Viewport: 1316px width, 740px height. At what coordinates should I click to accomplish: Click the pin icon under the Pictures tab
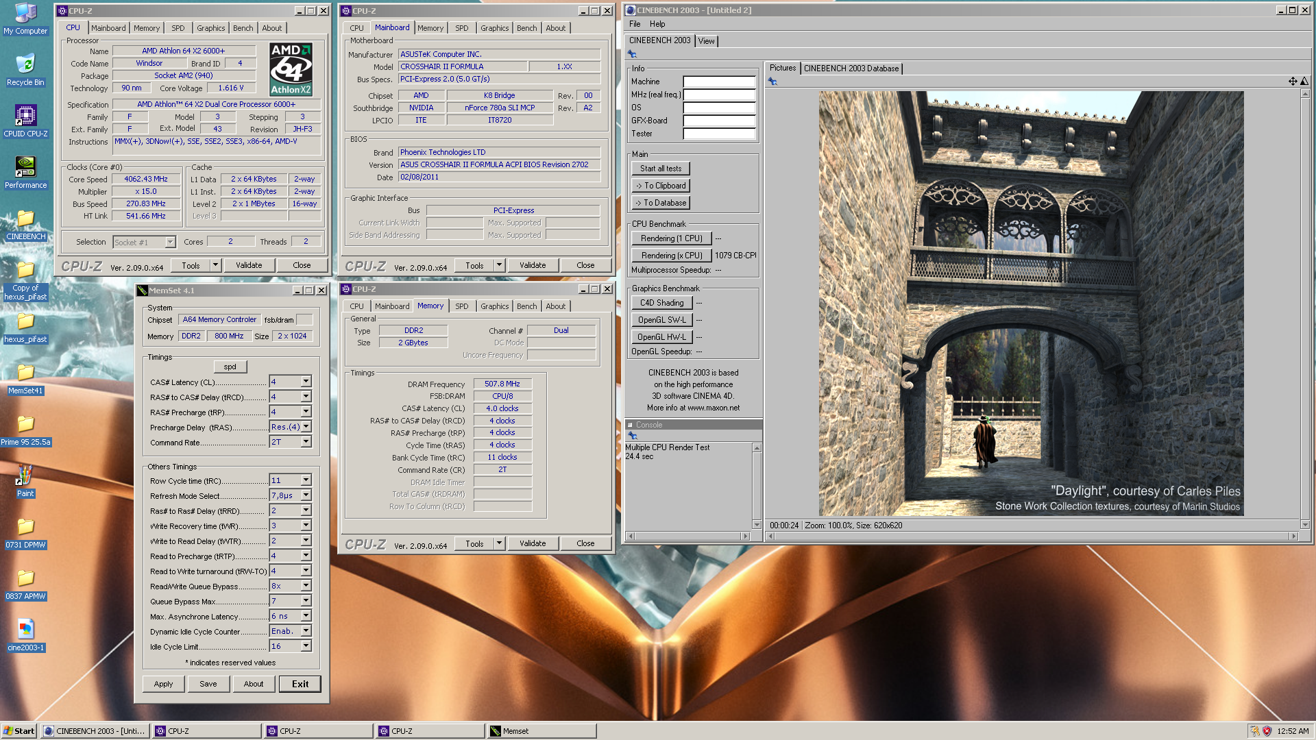point(772,82)
